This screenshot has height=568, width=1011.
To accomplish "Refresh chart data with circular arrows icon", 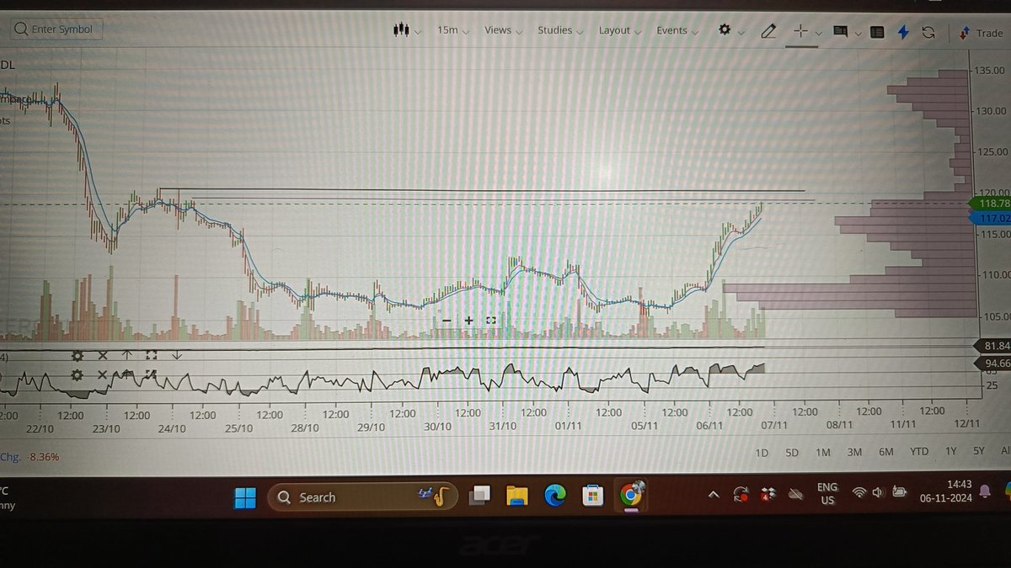I will tap(928, 32).
